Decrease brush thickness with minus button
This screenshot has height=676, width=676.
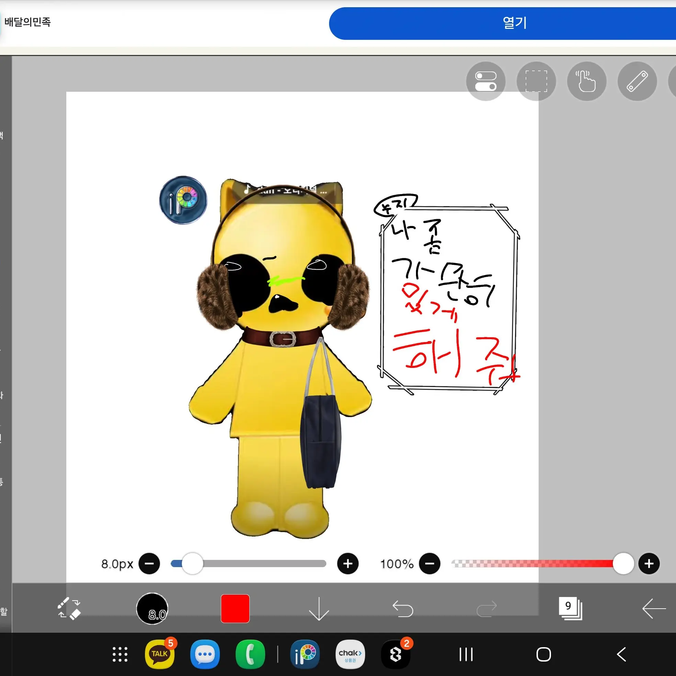149,564
